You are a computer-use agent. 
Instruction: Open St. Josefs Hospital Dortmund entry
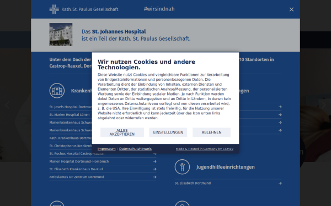tap(71, 107)
